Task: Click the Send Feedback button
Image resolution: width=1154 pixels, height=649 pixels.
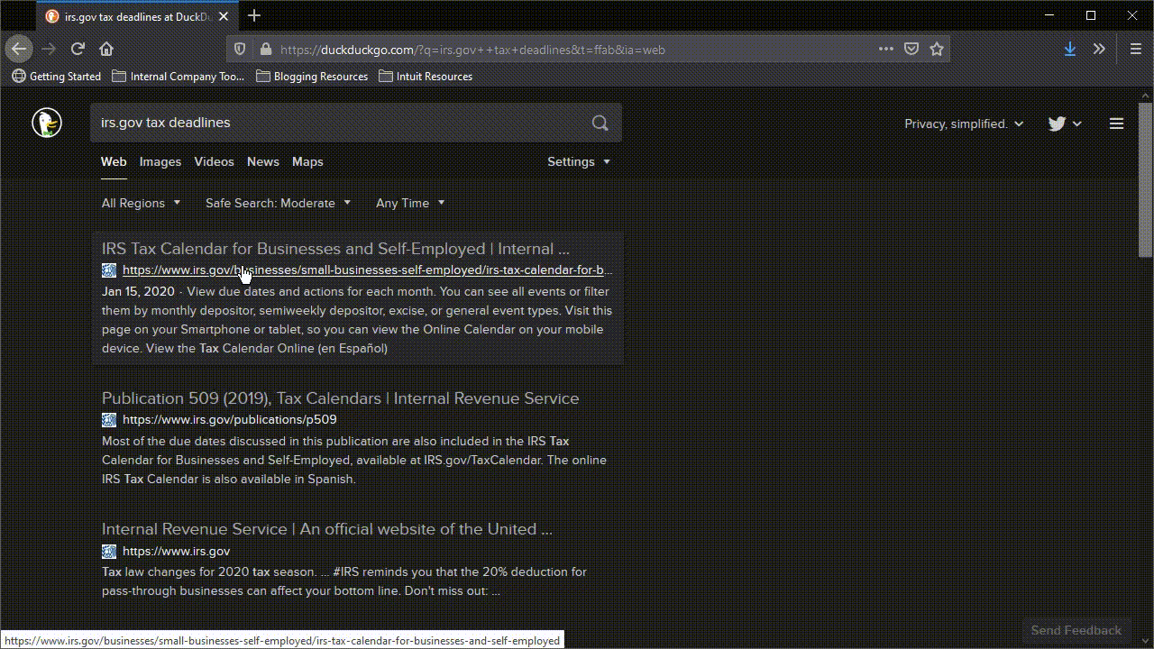Action: (1076, 630)
